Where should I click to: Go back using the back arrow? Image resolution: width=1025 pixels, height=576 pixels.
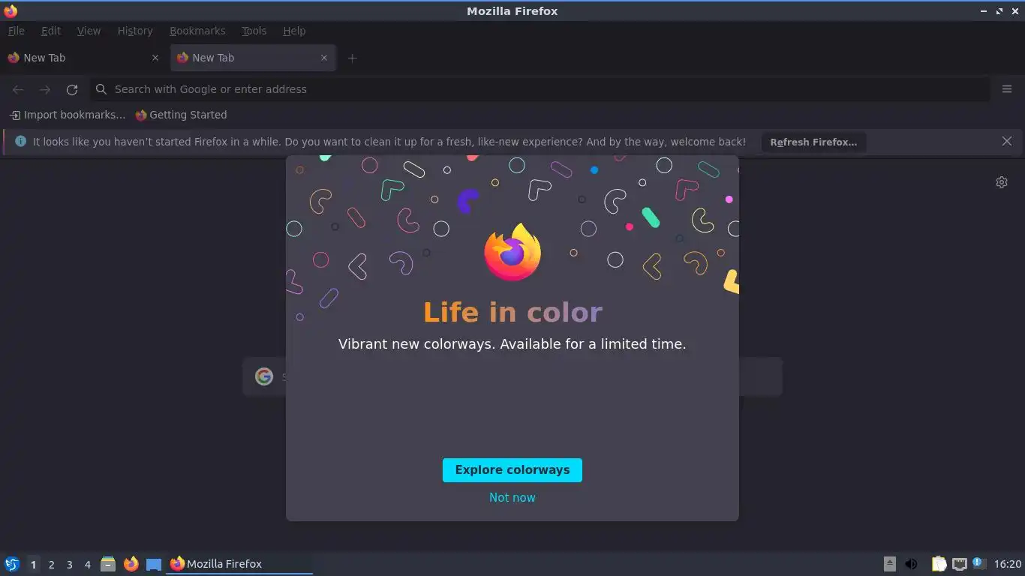tap(18, 89)
